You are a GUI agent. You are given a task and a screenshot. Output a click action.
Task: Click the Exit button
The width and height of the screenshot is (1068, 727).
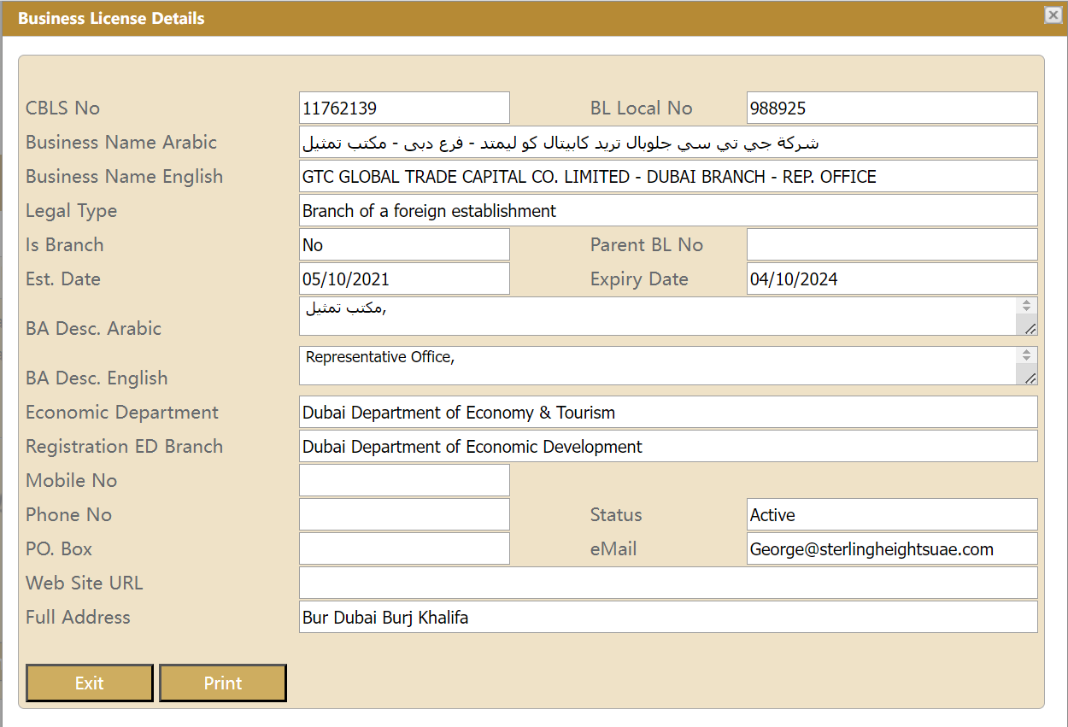90,683
